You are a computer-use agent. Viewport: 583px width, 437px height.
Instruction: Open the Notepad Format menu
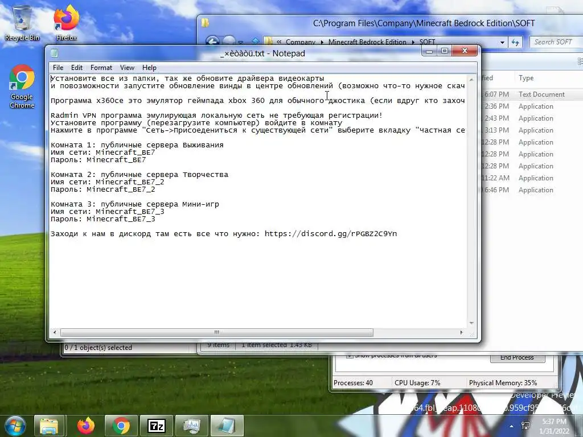[x=101, y=68]
